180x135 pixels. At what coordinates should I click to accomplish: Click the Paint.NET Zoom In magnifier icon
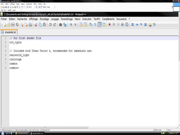[37, 7]
